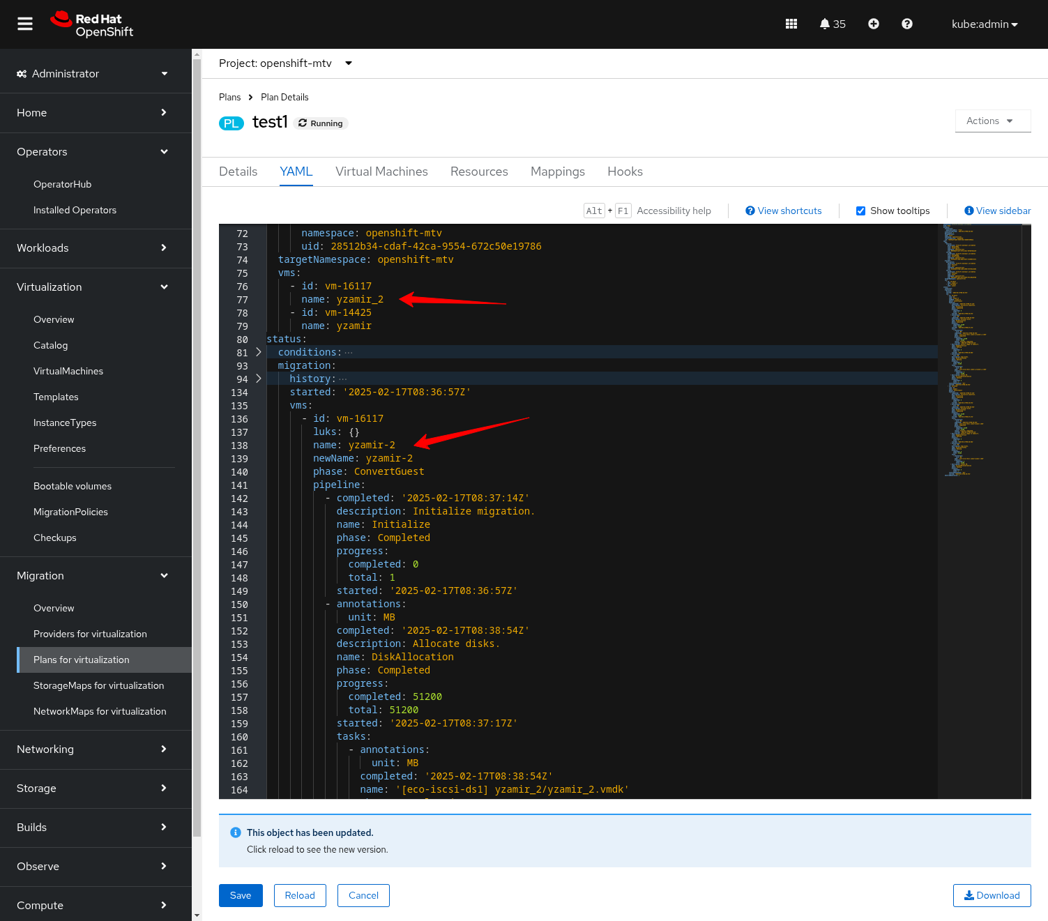
Task: Save the YAML changes
Action: (241, 895)
